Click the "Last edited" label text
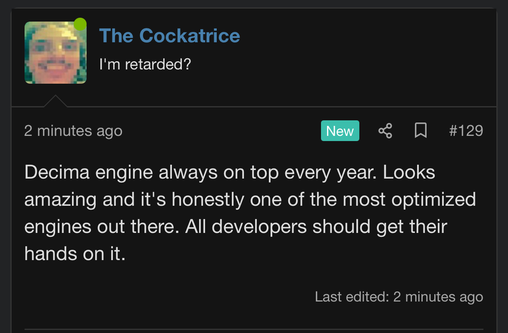The image size is (508, 333). (x=352, y=297)
